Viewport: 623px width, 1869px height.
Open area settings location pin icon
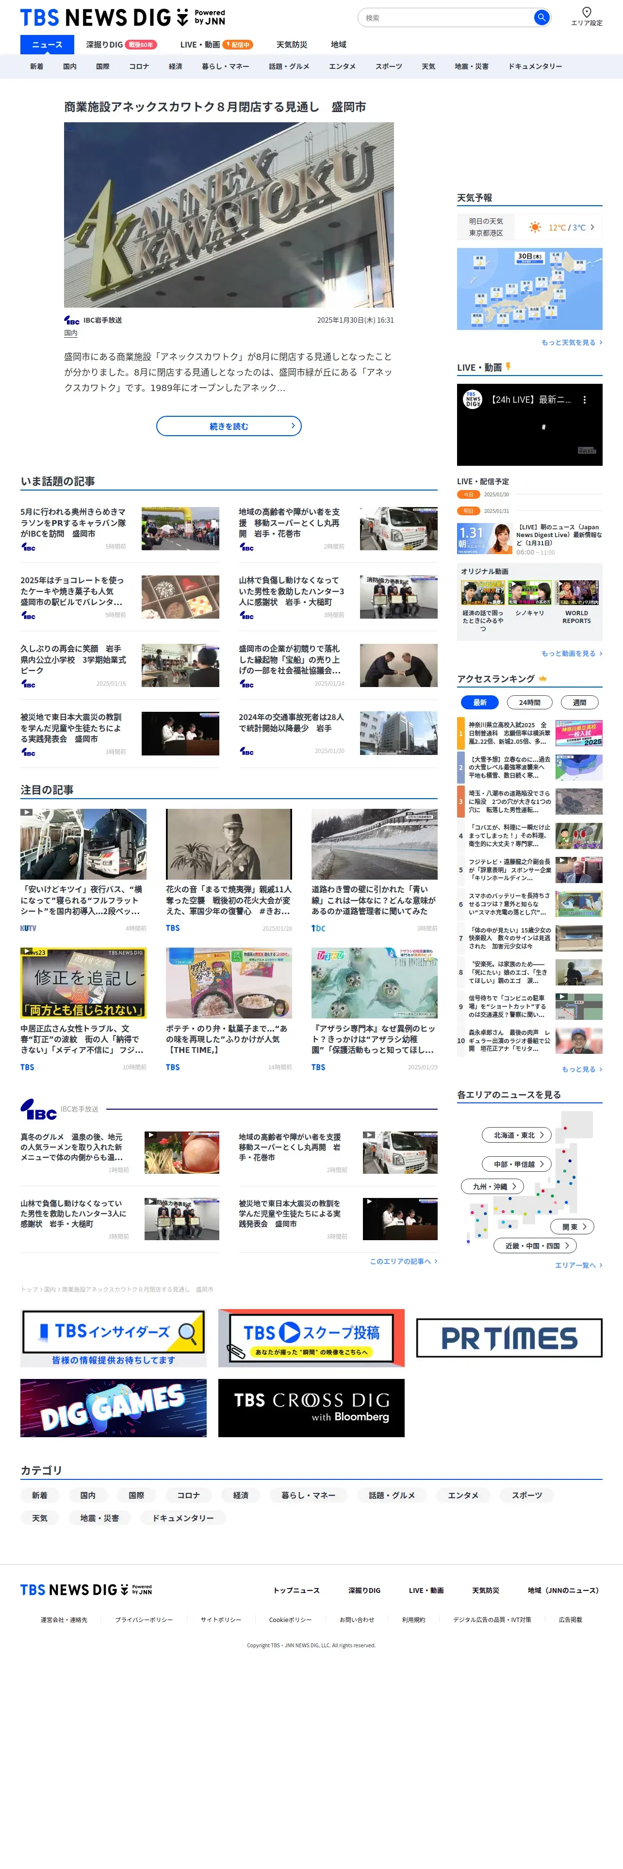(x=587, y=12)
